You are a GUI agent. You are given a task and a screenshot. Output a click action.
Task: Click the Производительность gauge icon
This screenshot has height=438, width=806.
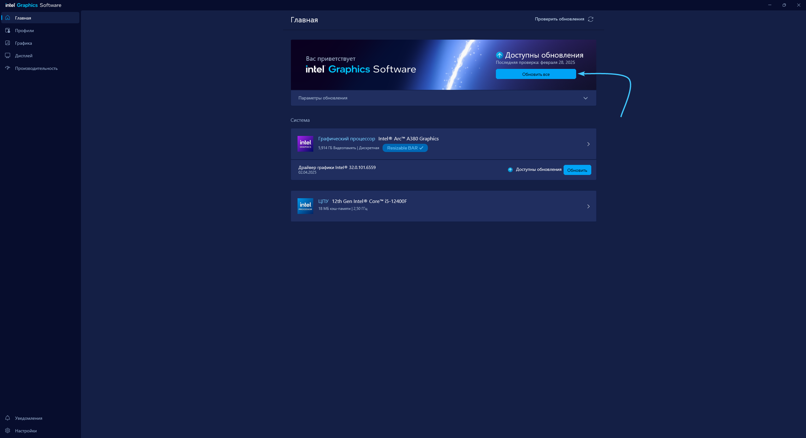tap(8, 68)
